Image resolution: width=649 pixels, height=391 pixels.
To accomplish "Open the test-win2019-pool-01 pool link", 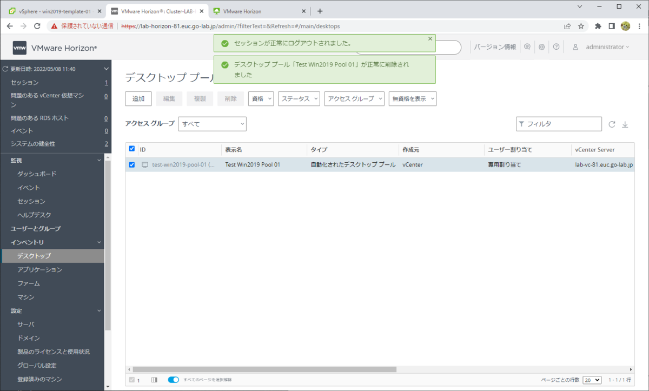I will [183, 164].
